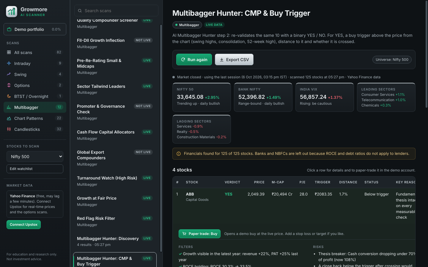
Task: Click the Options up-down arrows icon
Action: [x=9, y=85]
